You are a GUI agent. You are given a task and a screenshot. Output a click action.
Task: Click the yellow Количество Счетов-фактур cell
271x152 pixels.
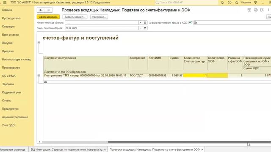(195, 76)
